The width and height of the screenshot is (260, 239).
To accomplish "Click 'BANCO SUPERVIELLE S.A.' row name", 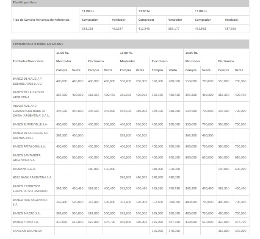I will (x=30, y=124).
